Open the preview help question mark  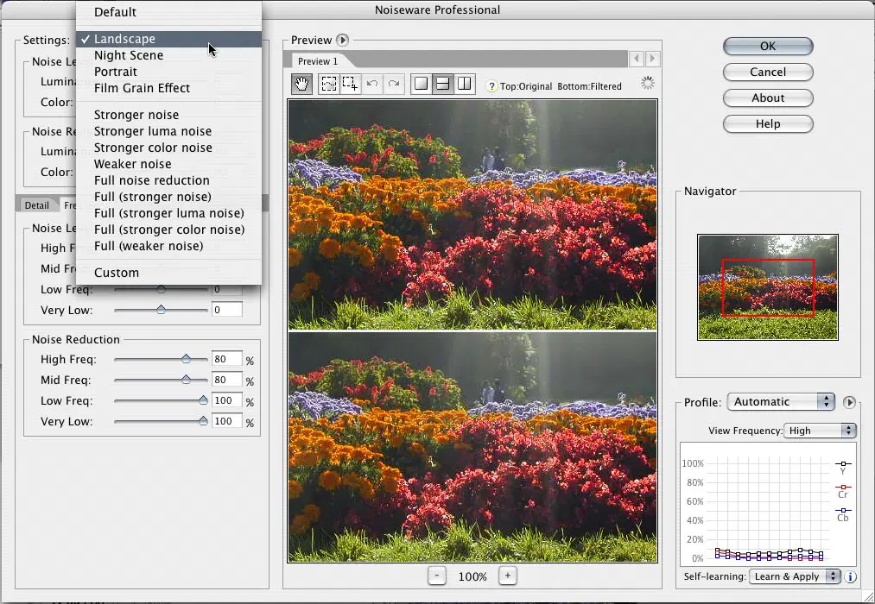point(491,86)
